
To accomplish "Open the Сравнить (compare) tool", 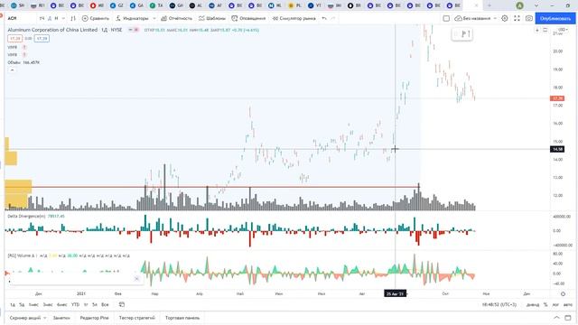I will [96, 18].
